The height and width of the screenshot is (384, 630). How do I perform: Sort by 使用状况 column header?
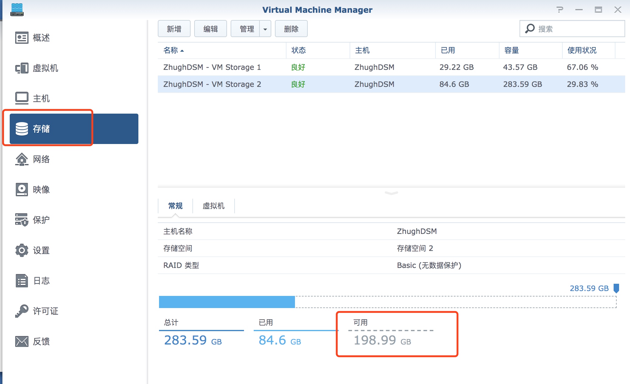[588, 50]
